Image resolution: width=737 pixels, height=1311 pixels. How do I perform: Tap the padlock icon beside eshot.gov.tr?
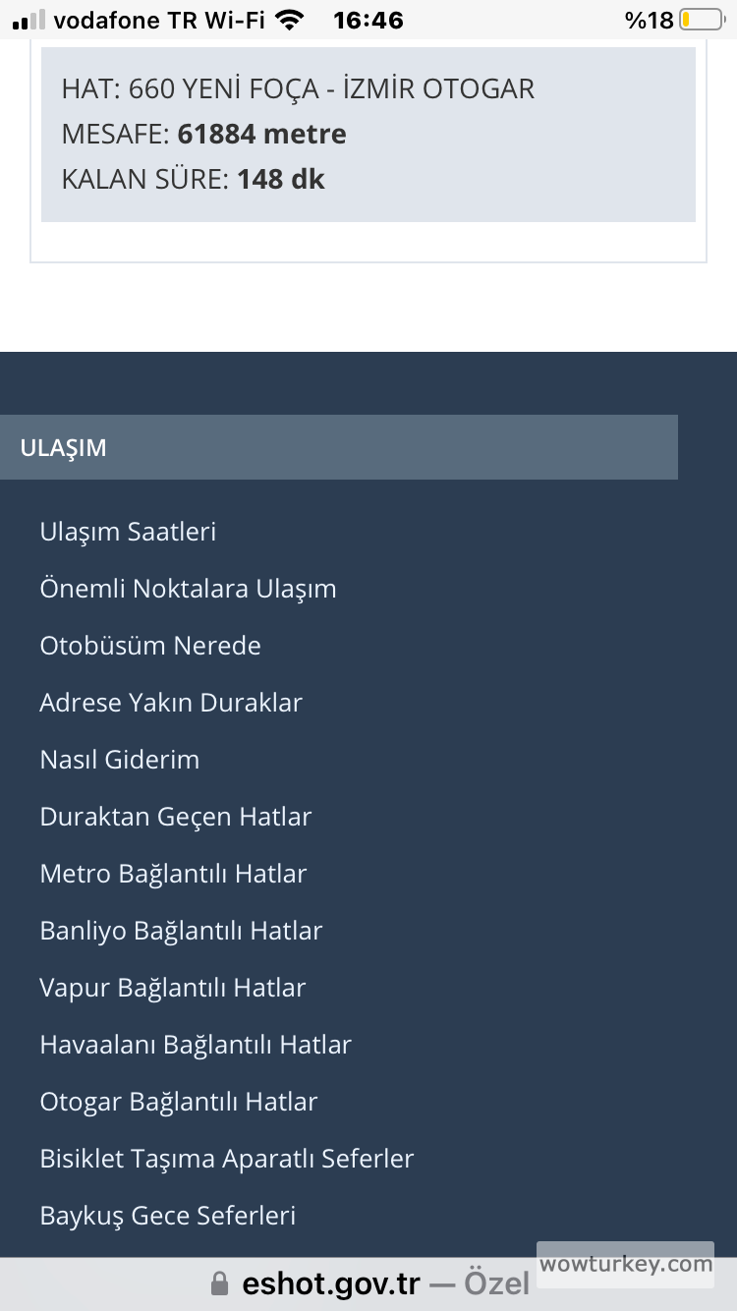(220, 1283)
